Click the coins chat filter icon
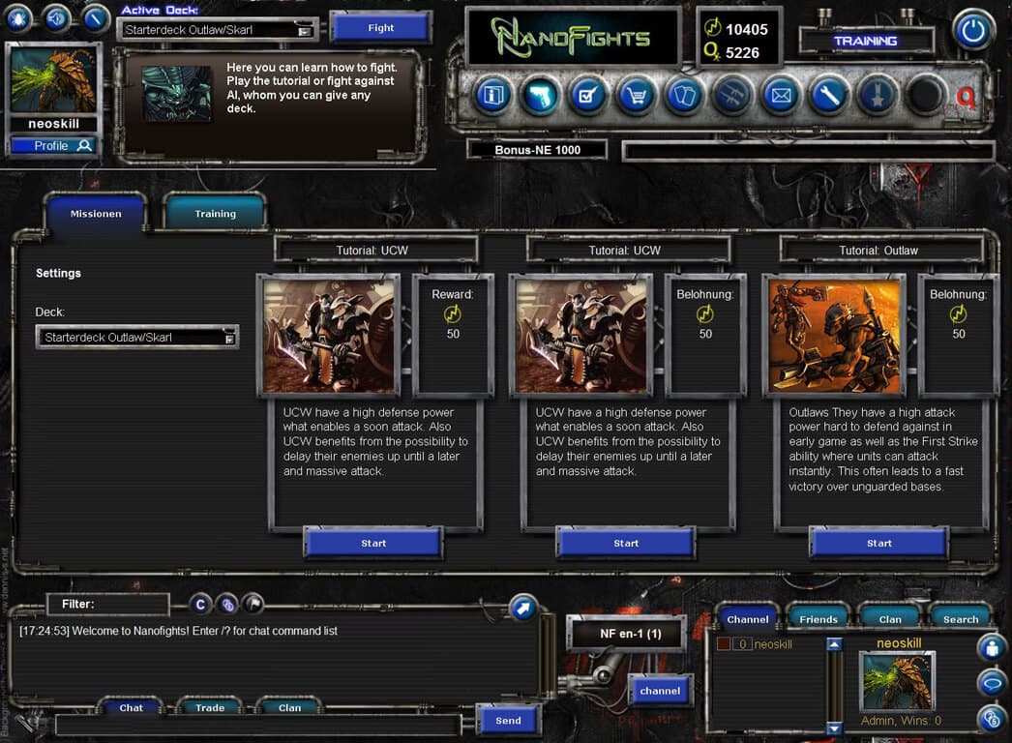This screenshot has width=1012, height=743. (x=227, y=605)
